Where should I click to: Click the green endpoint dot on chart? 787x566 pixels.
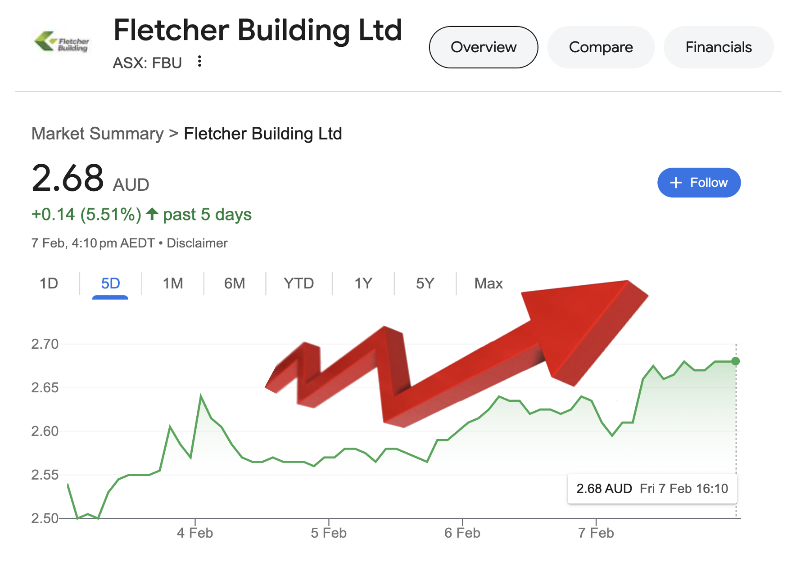tap(736, 361)
